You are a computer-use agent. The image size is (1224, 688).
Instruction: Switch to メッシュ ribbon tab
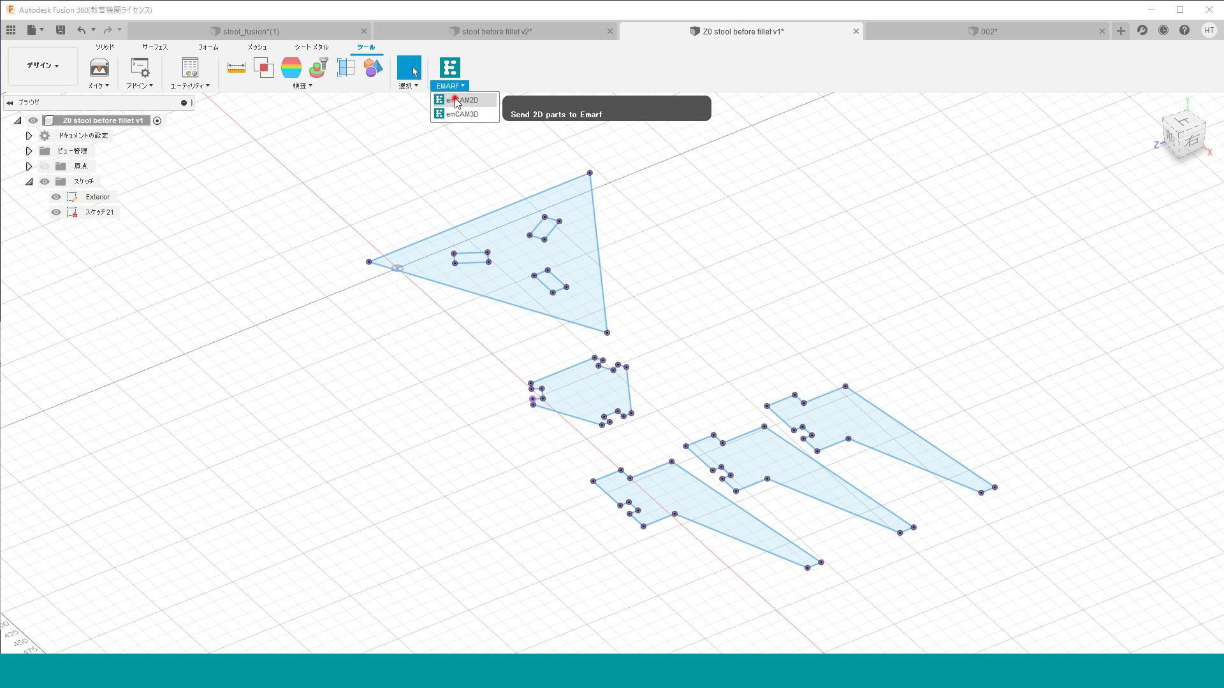click(x=258, y=47)
